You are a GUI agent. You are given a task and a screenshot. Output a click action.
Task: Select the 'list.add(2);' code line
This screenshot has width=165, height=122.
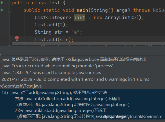click(51, 25)
